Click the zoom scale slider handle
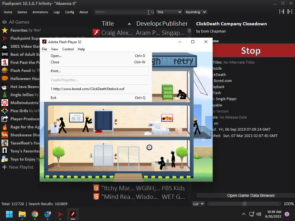 (x=244, y=204)
